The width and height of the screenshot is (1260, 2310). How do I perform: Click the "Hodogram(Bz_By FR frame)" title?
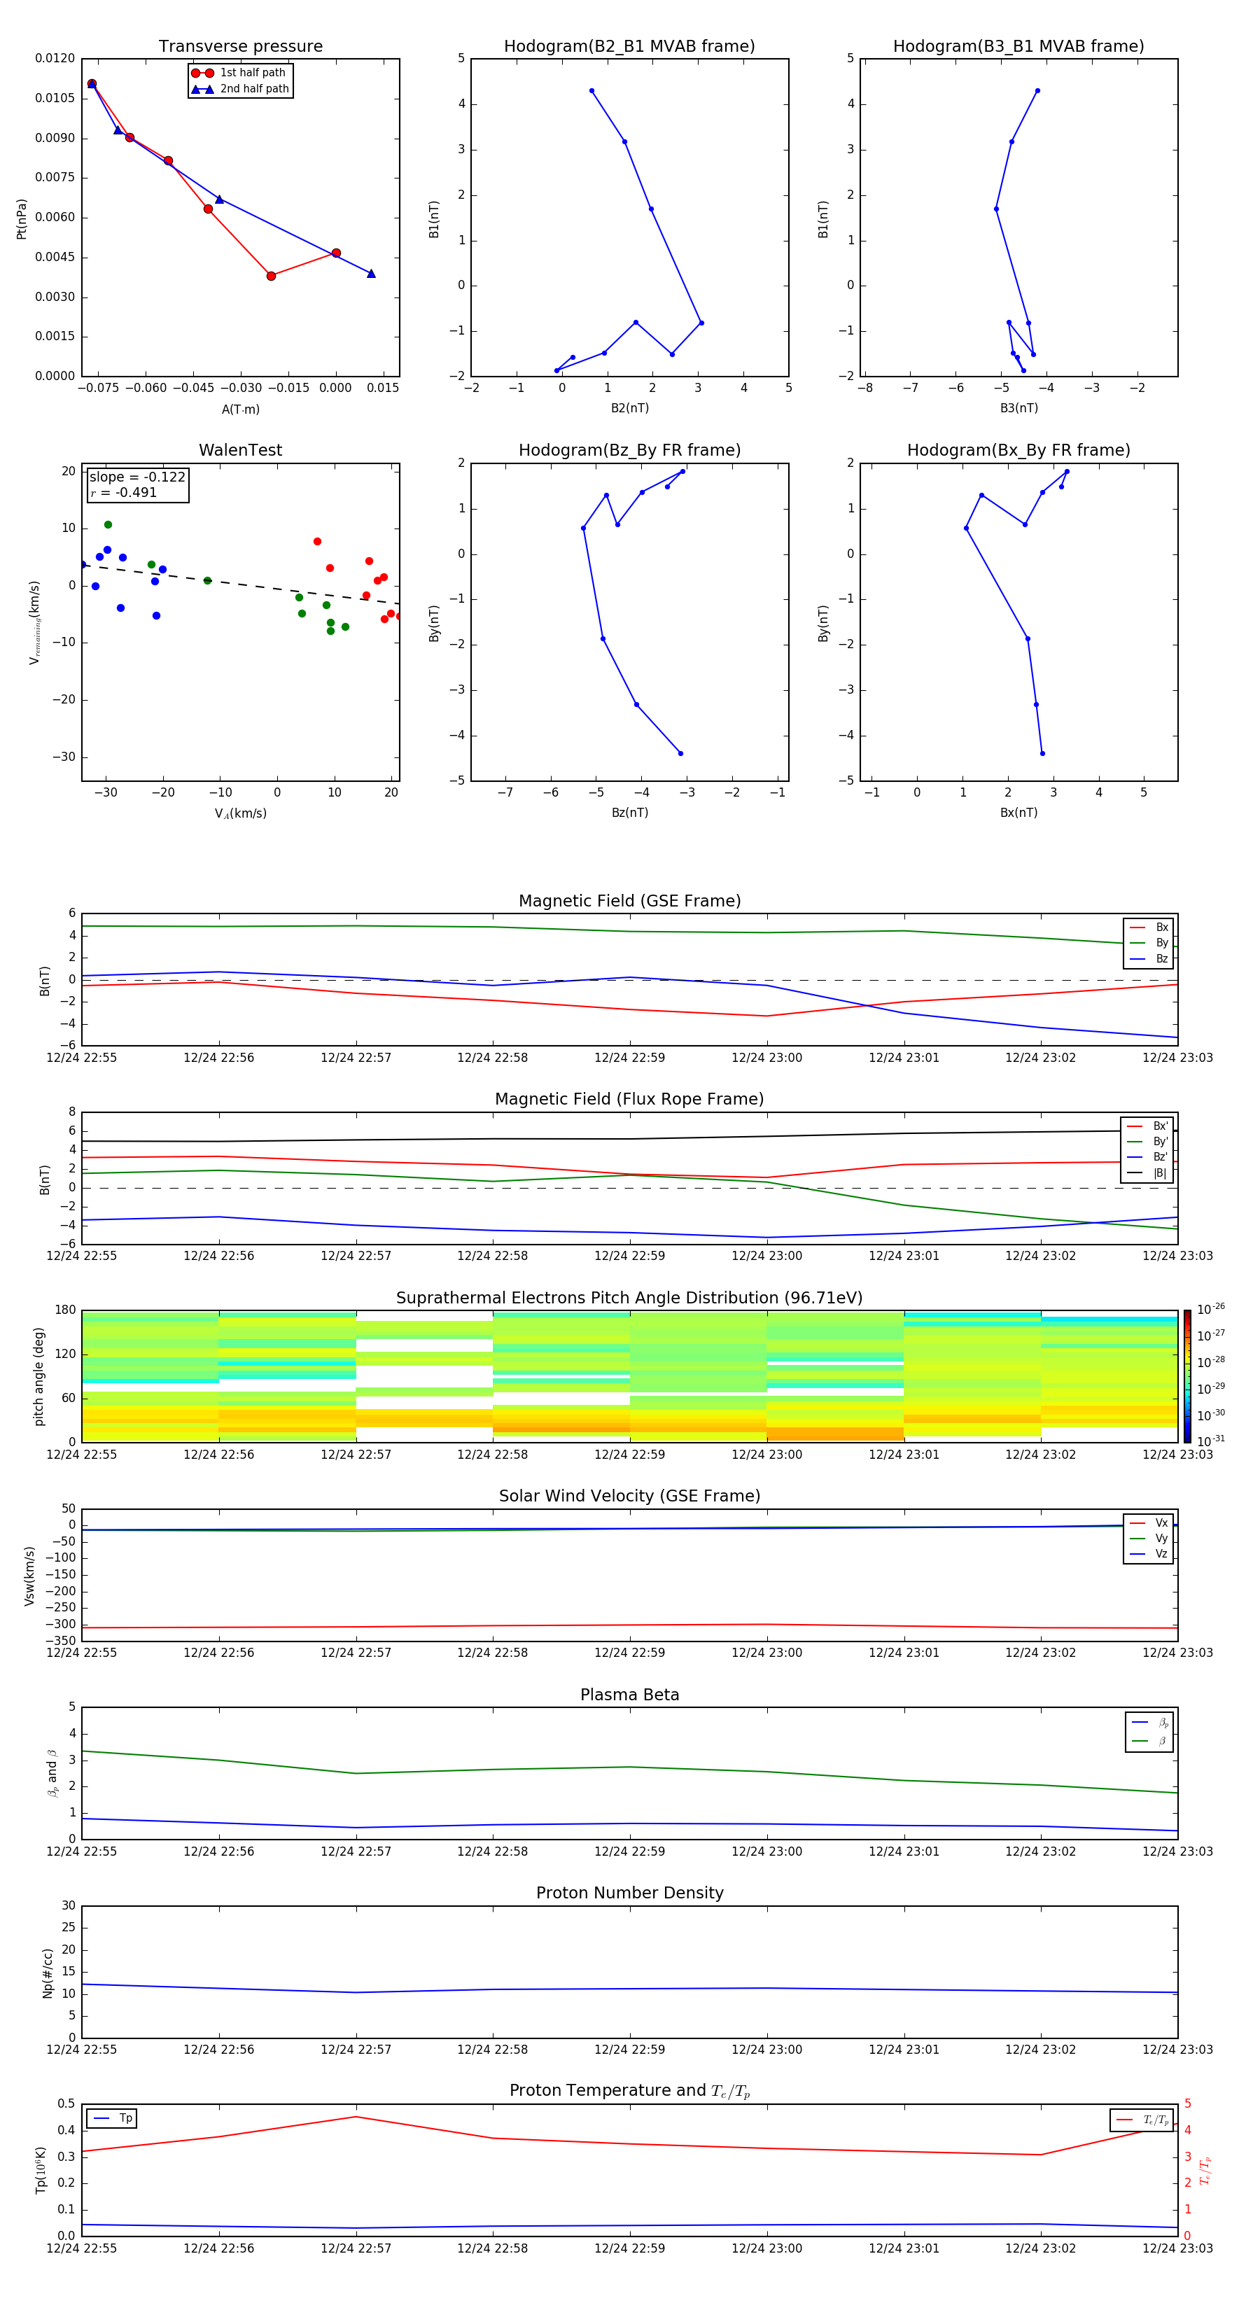point(629,450)
